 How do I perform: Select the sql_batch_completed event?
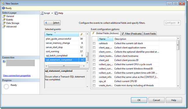pos(65,55)
